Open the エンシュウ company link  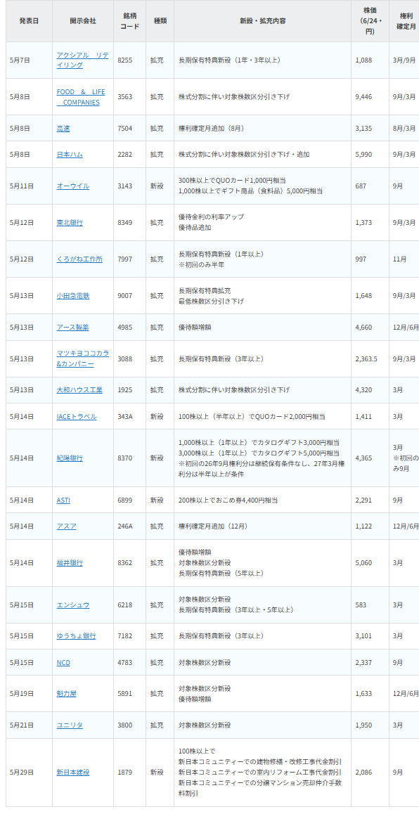tap(72, 605)
